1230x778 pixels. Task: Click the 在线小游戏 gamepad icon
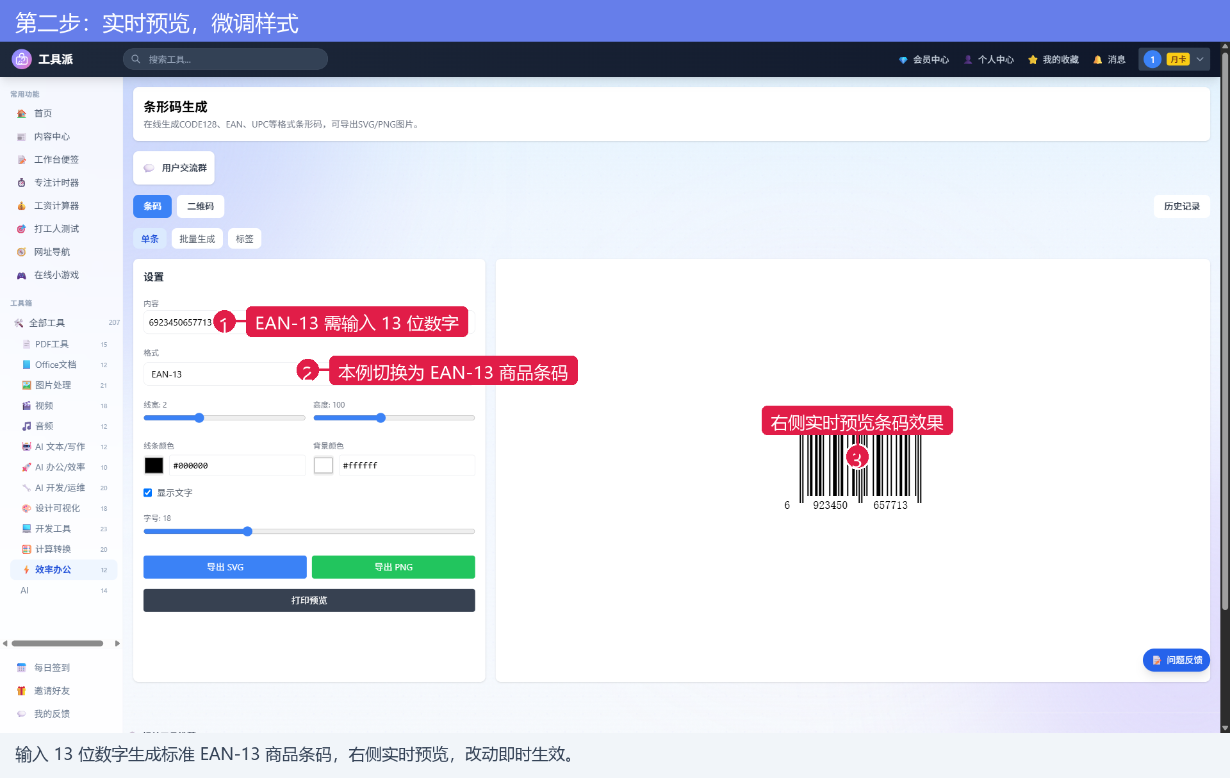coord(22,275)
